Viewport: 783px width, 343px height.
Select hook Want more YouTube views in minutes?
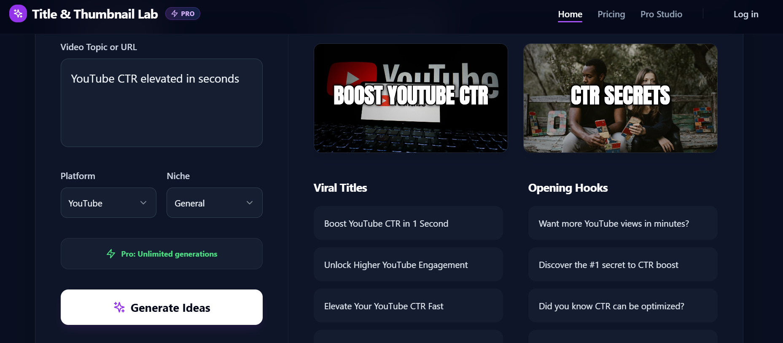623,223
